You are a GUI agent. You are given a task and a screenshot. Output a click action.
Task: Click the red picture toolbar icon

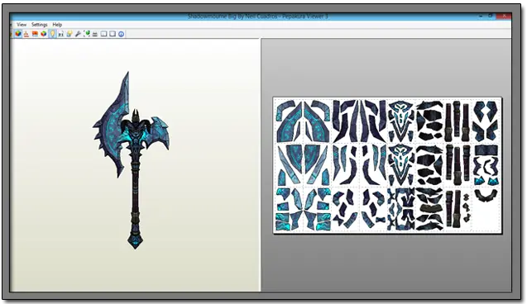(x=35, y=34)
